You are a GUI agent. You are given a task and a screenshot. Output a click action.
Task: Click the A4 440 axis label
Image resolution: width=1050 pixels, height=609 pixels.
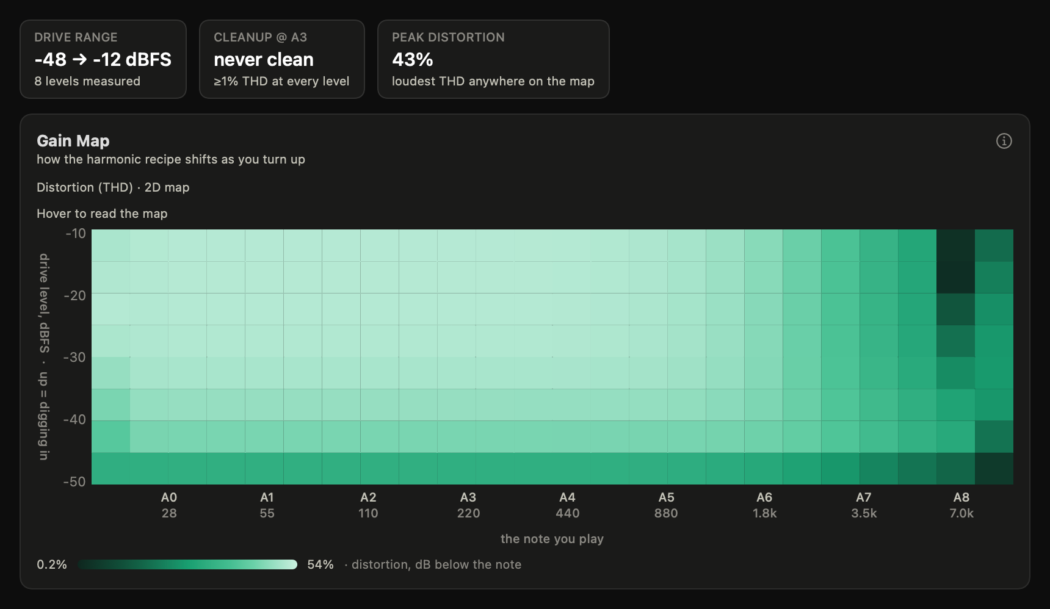click(x=567, y=505)
